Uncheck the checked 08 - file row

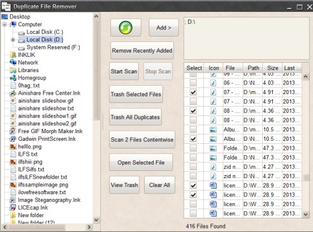pos(193,111)
